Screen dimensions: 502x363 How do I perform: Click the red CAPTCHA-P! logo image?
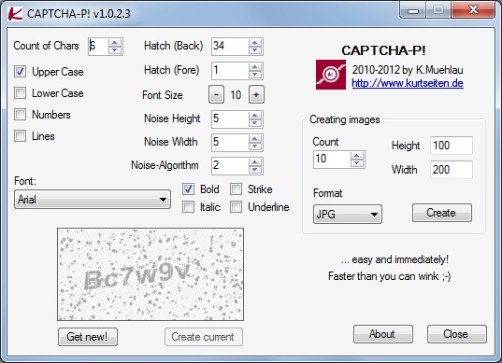(331, 75)
